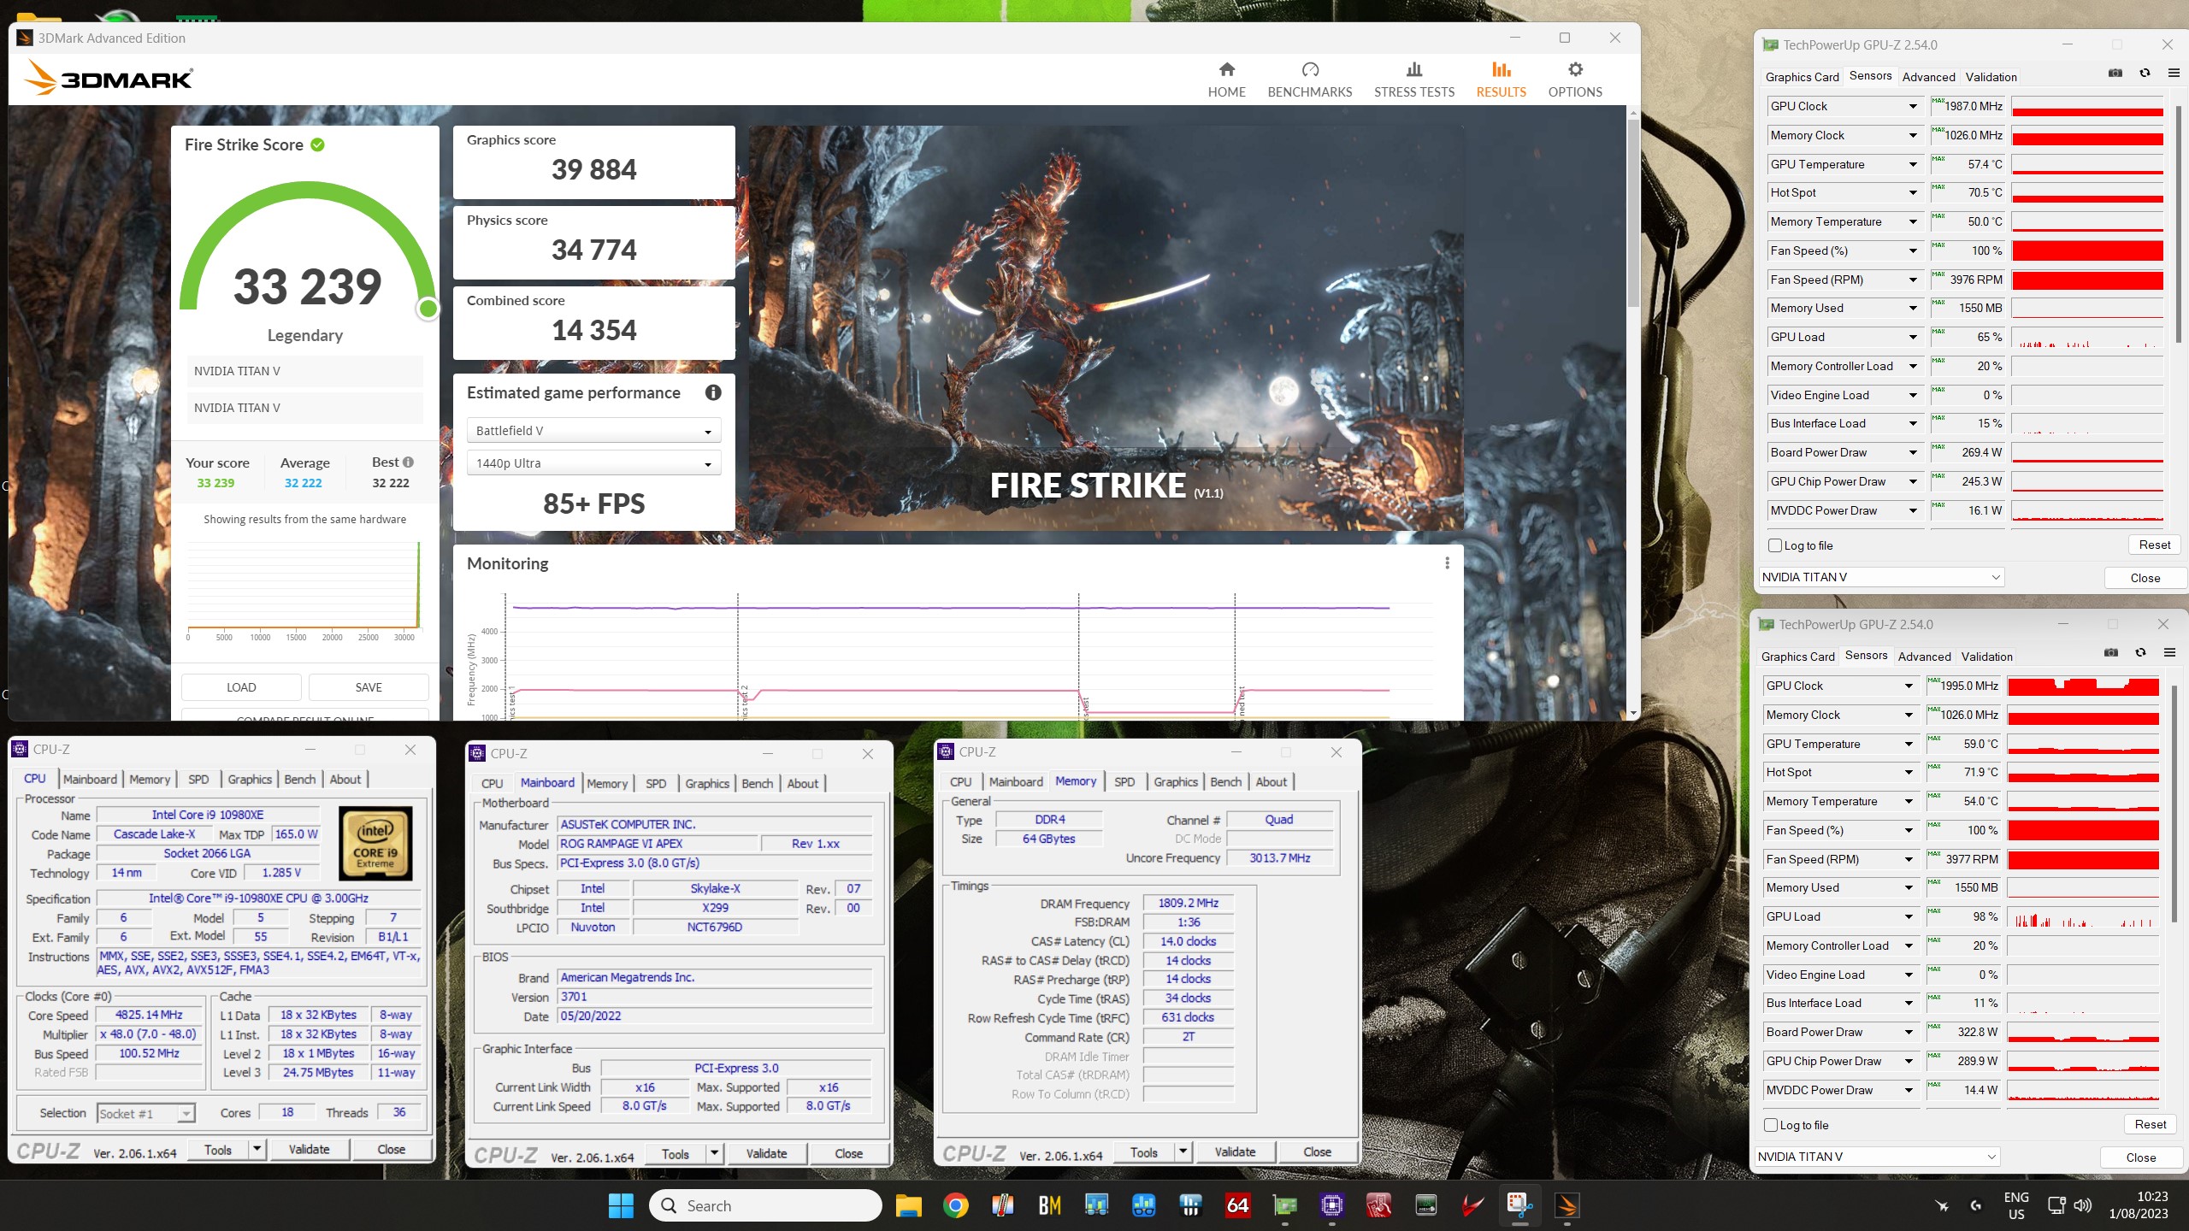Click Reset in the upper GPU-Z window
Viewport: 2189px width, 1231px height.
click(2155, 545)
